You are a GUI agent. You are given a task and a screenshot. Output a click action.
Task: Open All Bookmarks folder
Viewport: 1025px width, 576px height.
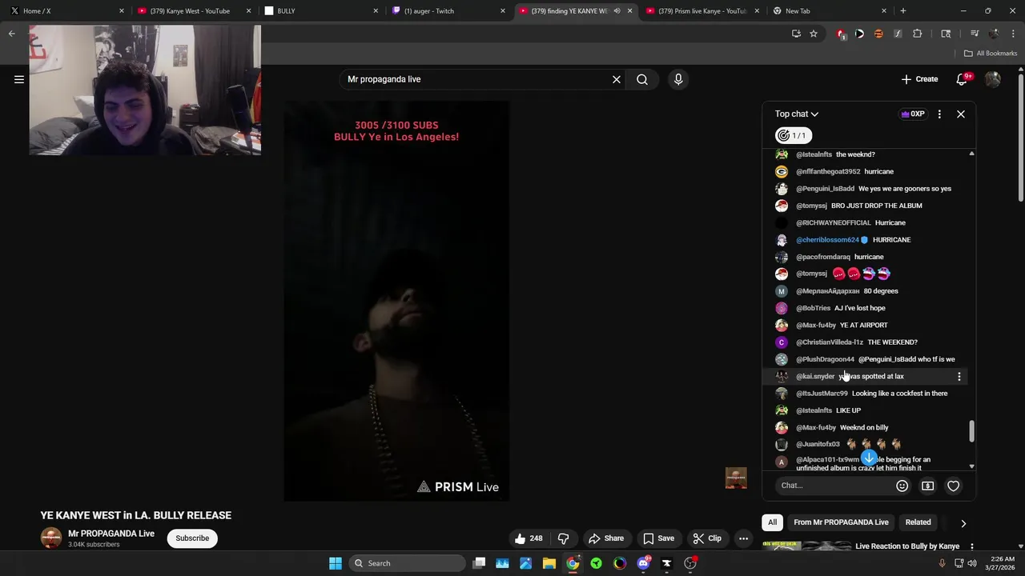coord(991,54)
